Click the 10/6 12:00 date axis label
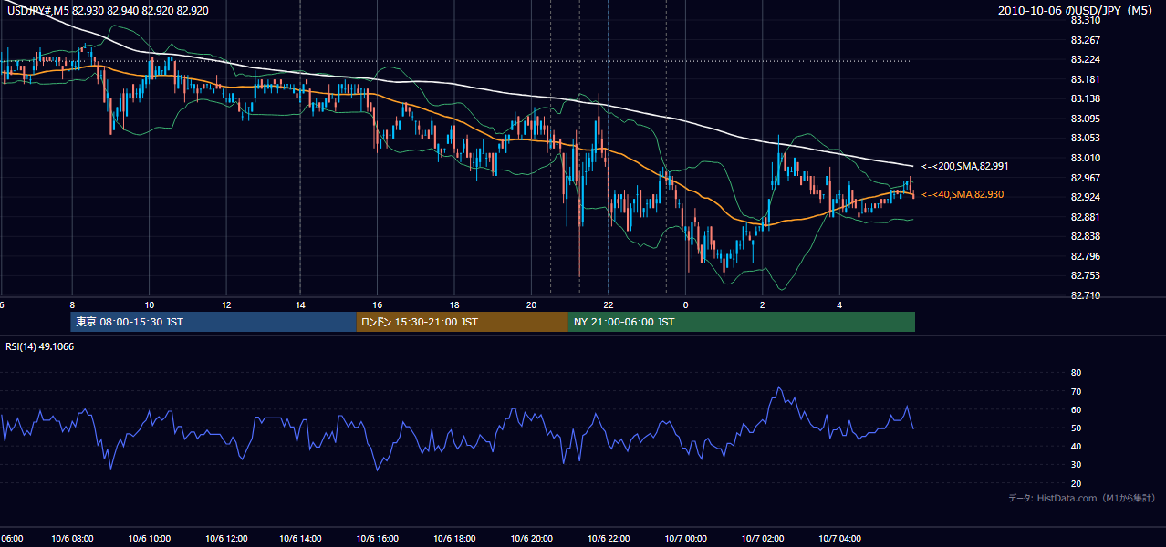This screenshot has width=1166, height=547. [x=225, y=538]
